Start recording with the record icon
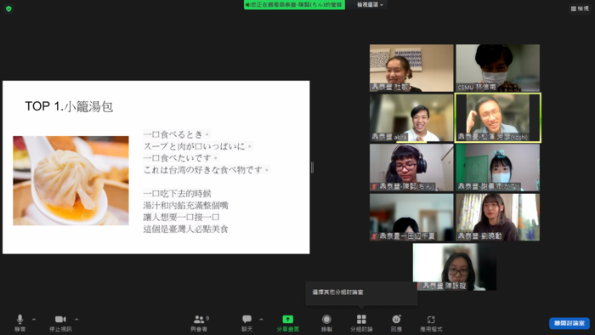 326,320
